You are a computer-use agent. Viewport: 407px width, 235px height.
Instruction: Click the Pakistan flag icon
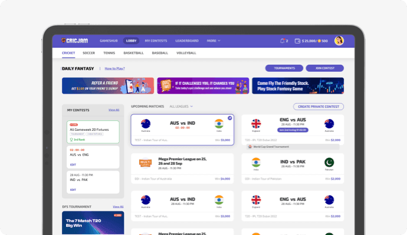pos(329,162)
